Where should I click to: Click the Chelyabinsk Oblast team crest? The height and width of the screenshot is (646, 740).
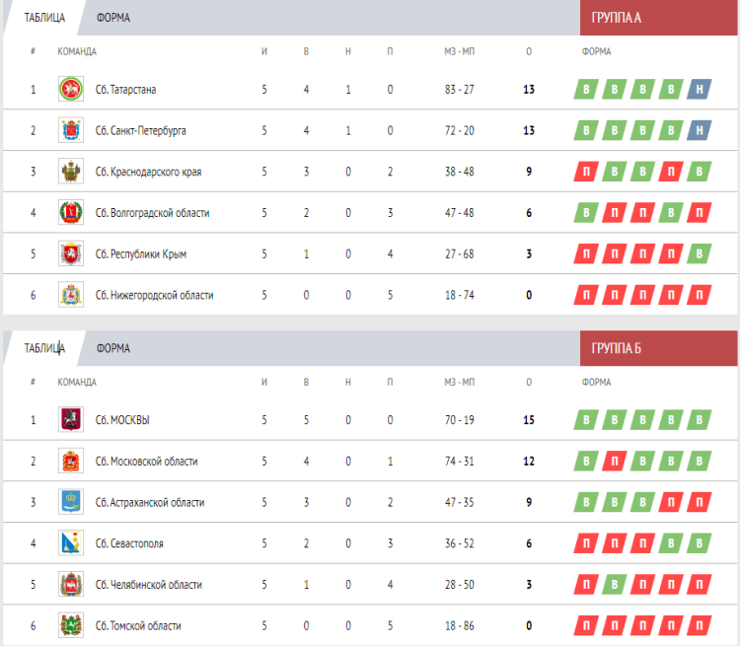pyautogui.click(x=71, y=585)
